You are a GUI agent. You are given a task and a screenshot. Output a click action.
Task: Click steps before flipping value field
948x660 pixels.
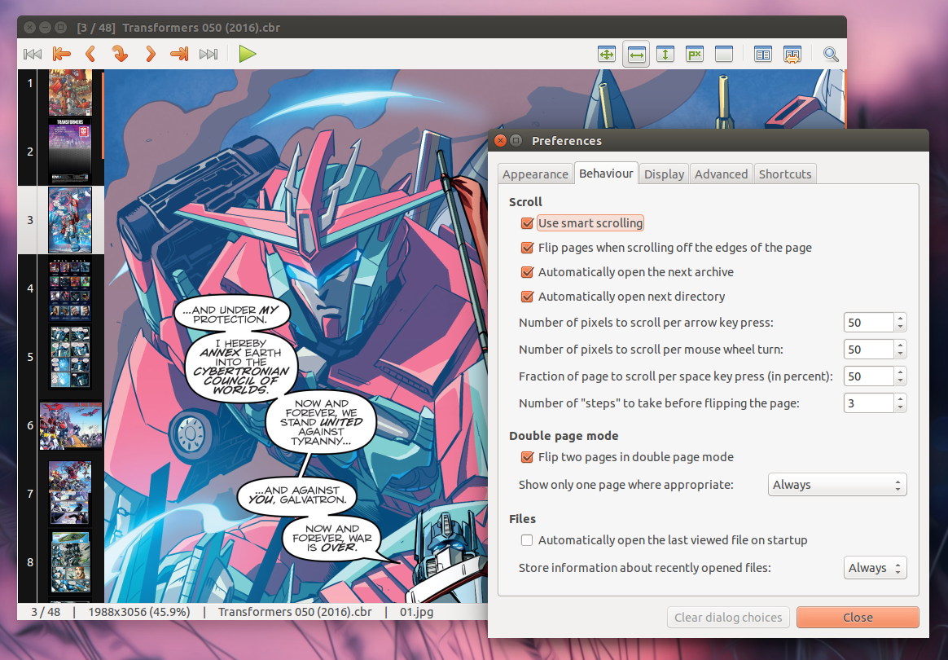[x=868, y=403]
